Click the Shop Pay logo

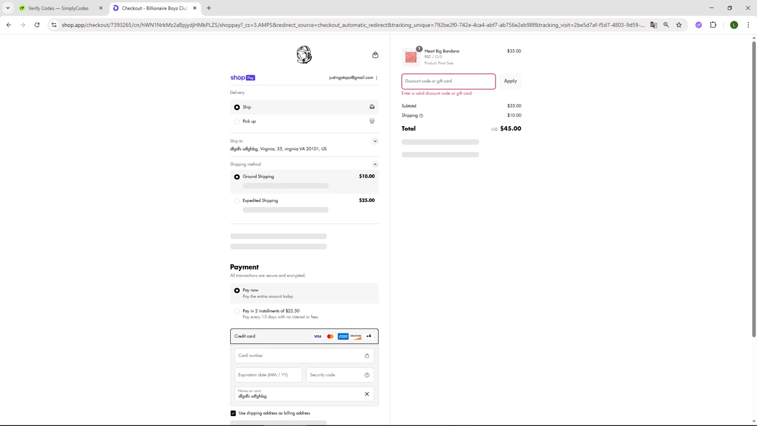[243, 78]
